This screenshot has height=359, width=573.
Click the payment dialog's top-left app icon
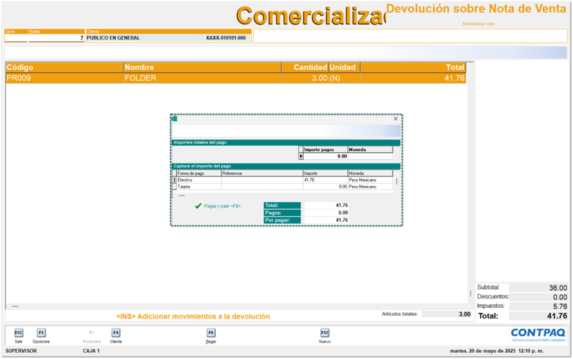pos(174,118)
